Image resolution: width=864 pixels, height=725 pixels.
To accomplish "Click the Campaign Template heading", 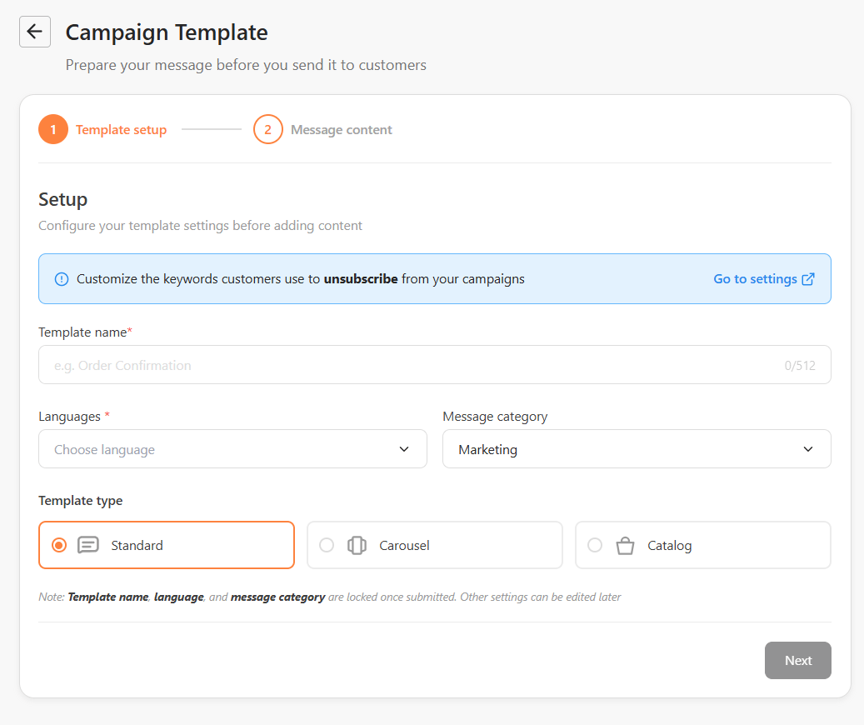I will pyautogui.click(x=167, y=32).
